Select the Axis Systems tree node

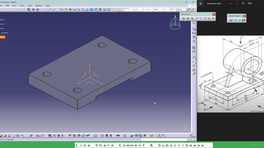pyautogui.click(x=4, y=33)
